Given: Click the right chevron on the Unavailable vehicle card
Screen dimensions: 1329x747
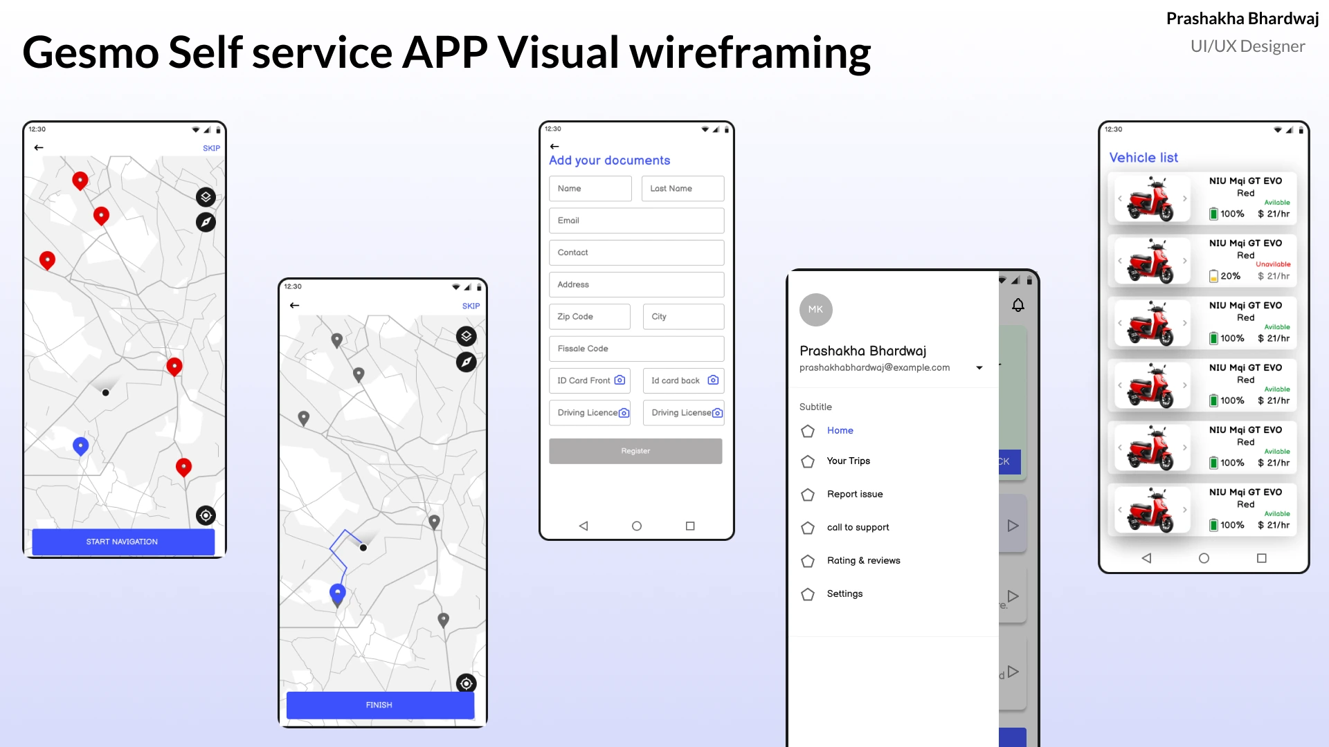Looking at the screenshot, I should [1185, 261].
